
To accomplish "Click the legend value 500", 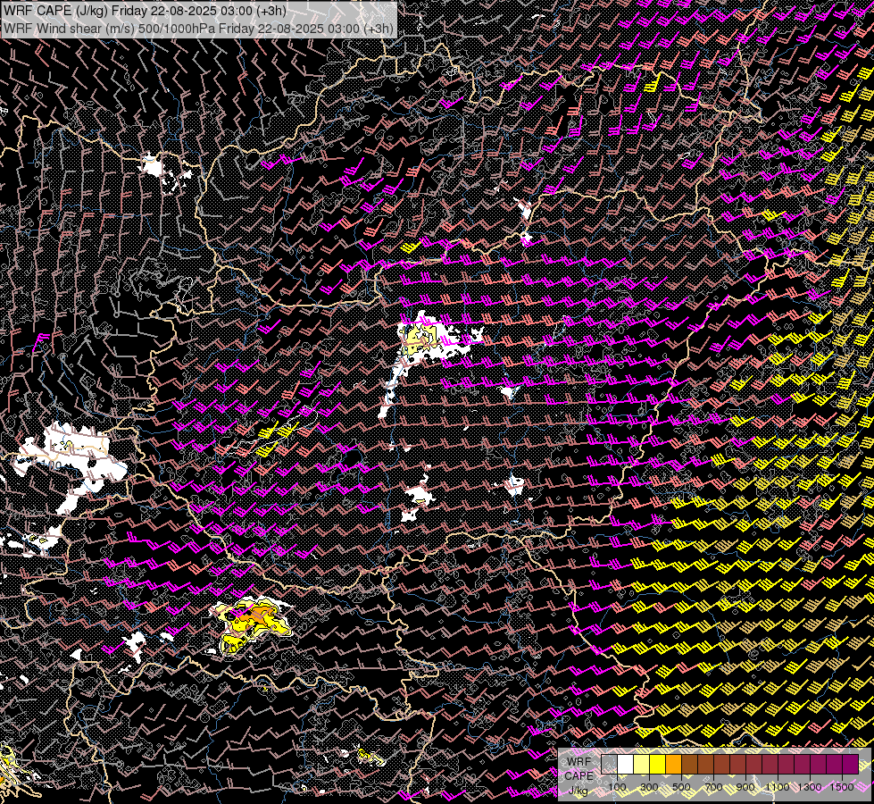I will point(681,787).
